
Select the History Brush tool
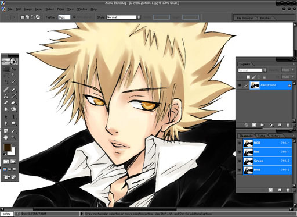pyautogui.click(x=13, y=96)
